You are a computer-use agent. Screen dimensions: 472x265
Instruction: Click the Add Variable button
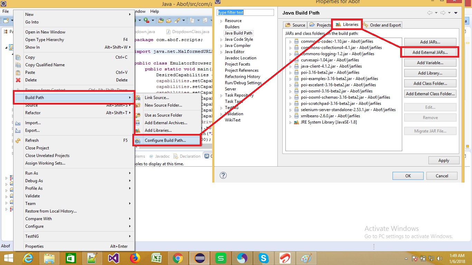(430, 63)
